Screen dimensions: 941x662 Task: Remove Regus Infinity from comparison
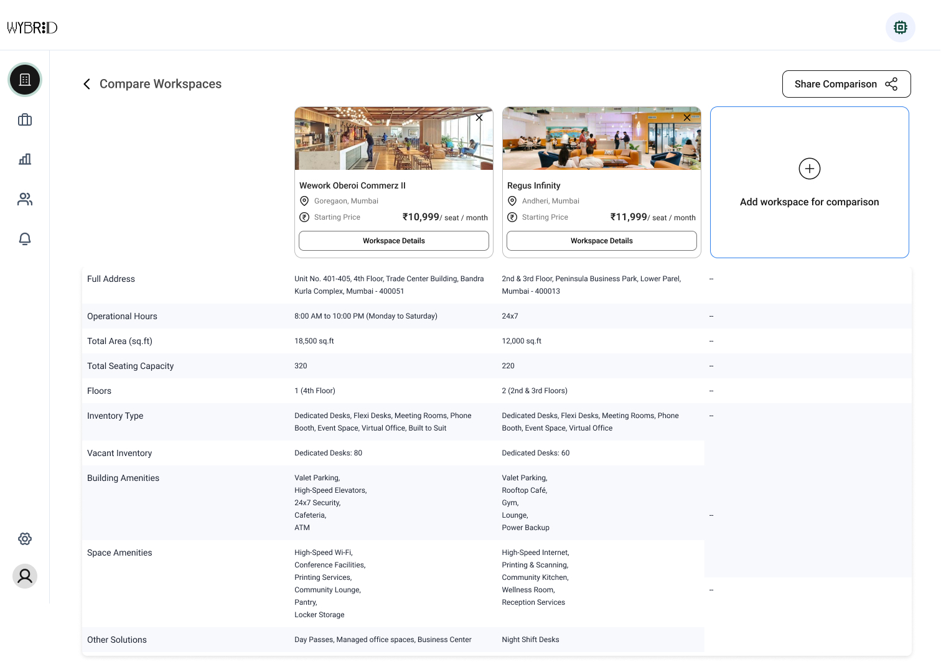pos(687,118)
